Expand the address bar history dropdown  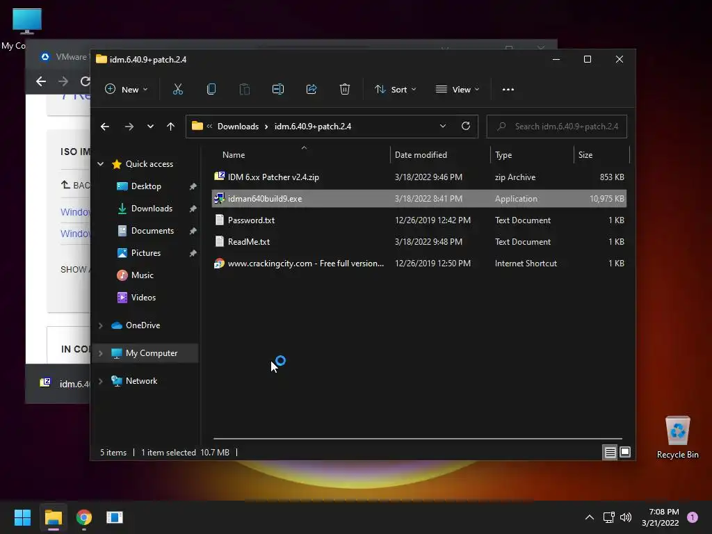(443, 127)
